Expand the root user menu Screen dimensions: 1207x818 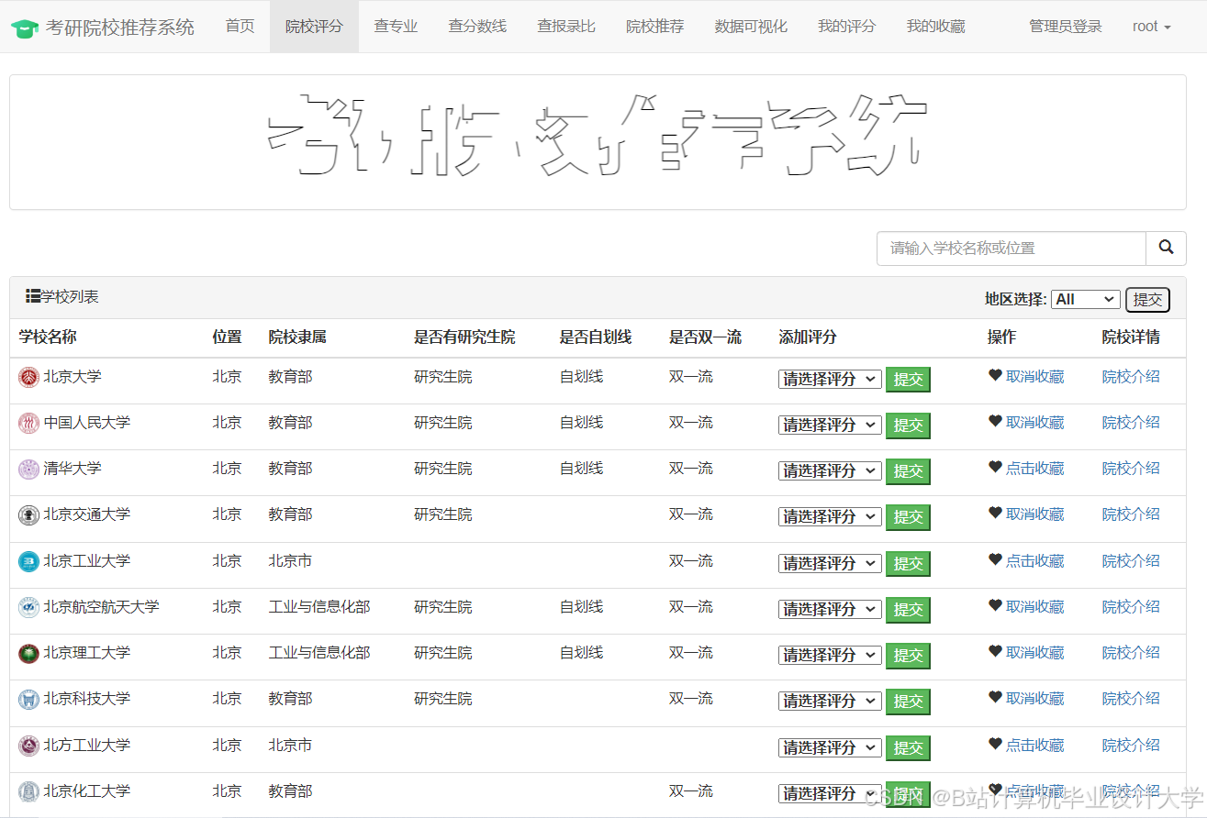[1151, 27]
